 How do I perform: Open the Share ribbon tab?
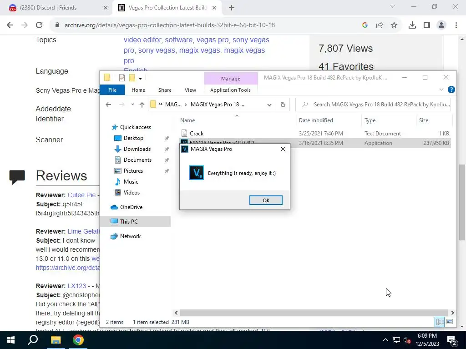165,90
